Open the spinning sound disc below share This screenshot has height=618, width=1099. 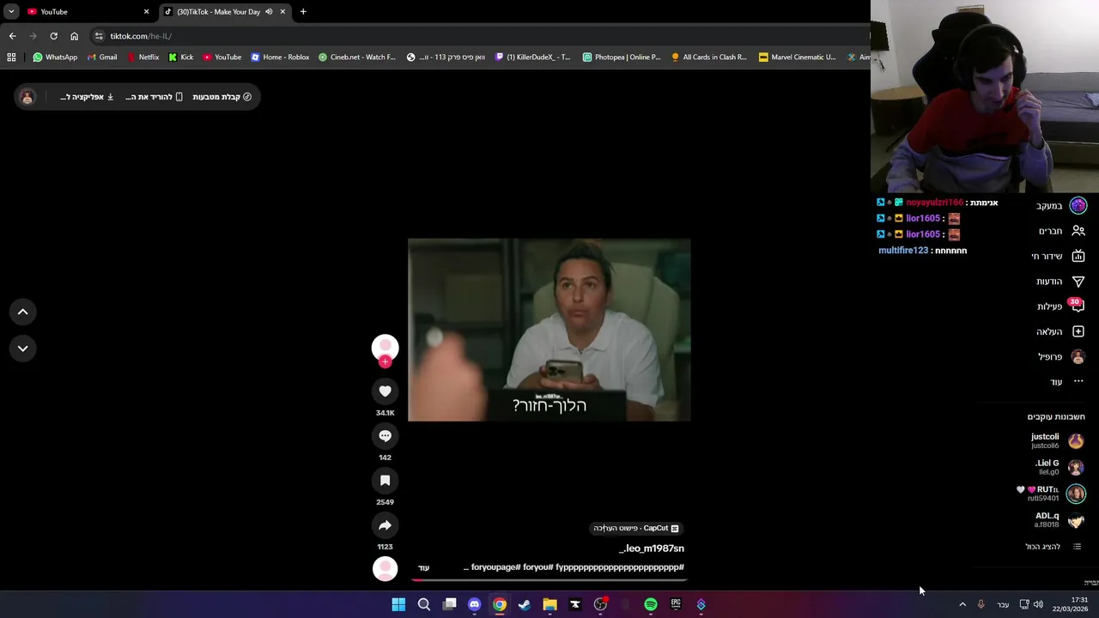tap(385, 568)
